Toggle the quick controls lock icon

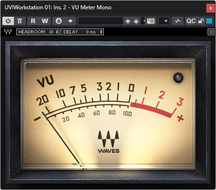(201, 21)
